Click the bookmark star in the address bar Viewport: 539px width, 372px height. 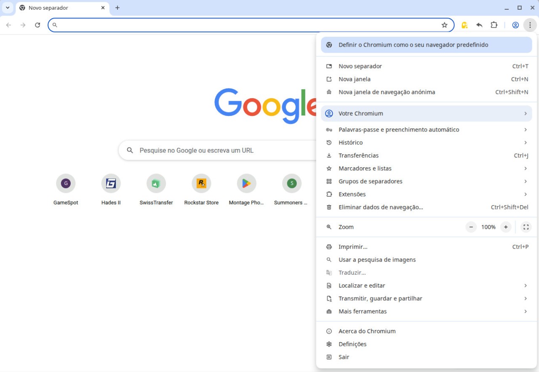445,25
